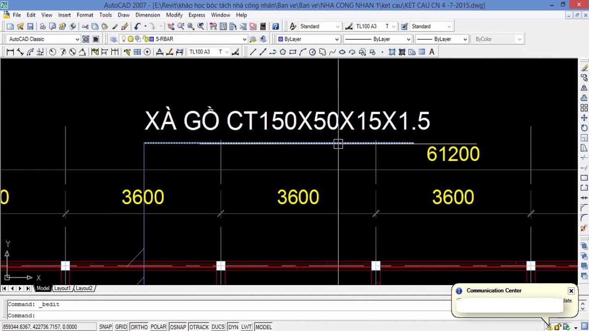This screenshot has height=331, width=589.
Task: Select the Move tool in Modify toolbar
Action: point(584,118)
